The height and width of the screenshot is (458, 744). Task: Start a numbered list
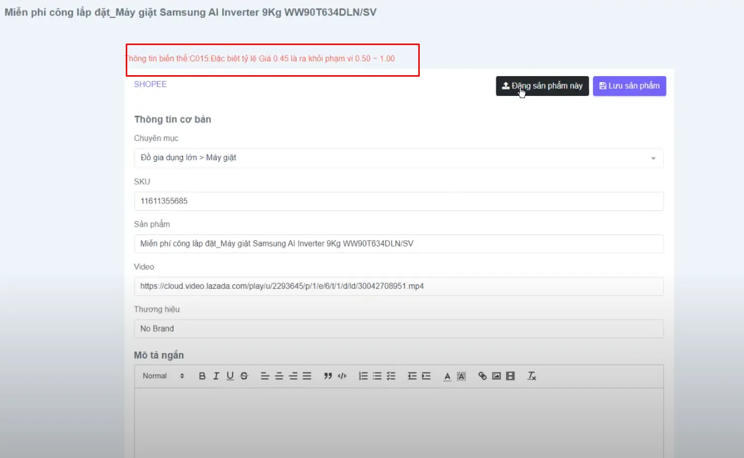363,376
